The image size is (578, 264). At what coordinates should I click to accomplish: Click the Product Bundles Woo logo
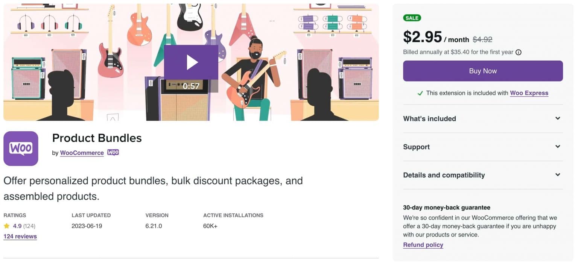(x=21, y=149)
